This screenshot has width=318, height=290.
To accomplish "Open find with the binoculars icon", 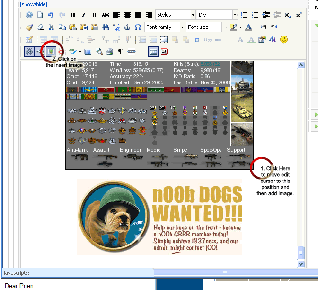I will [x=105, y=27].
